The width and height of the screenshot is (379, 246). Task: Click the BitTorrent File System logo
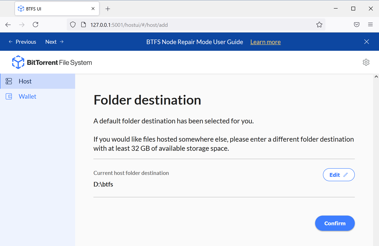(52, 62)
